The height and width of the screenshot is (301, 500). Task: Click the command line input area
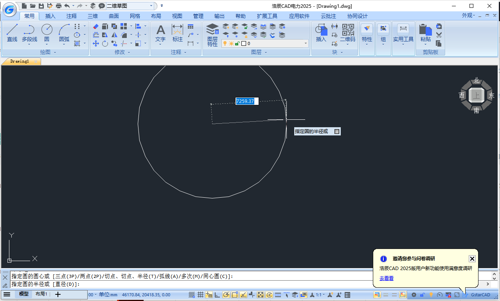pos(247,284)
